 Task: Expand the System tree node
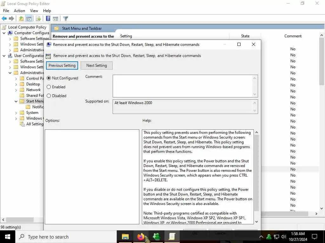(16, 113)
